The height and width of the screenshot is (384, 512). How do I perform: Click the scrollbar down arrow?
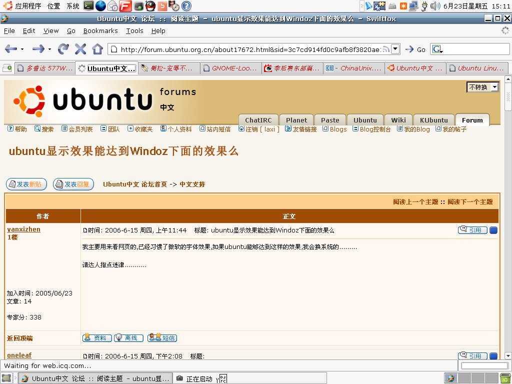(508, 355)
